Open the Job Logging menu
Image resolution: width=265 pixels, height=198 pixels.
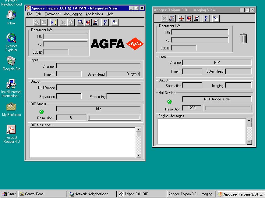click(x=73, y=14)
